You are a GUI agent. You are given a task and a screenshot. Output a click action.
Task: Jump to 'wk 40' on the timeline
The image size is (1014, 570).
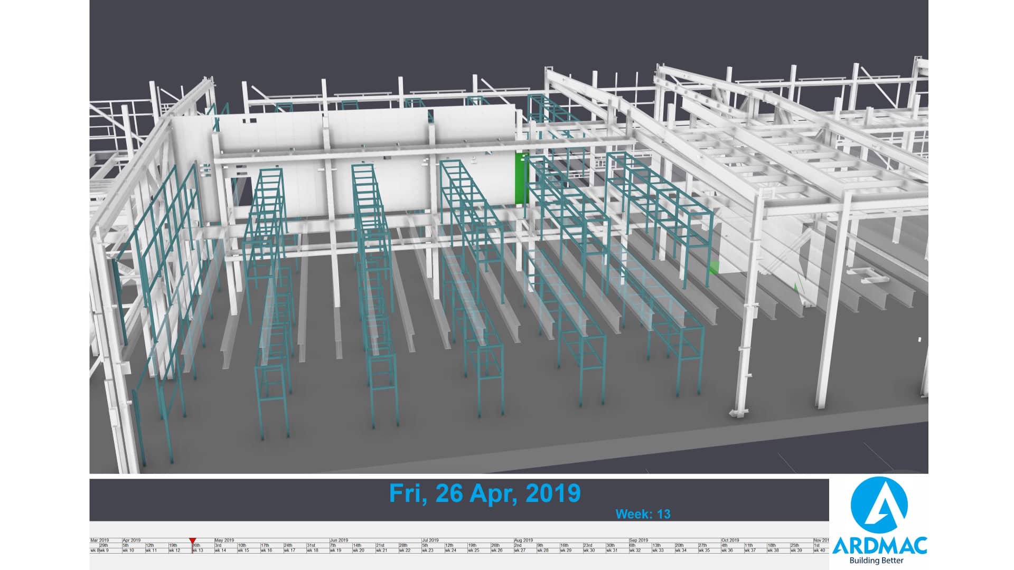(x=819, y=550)
